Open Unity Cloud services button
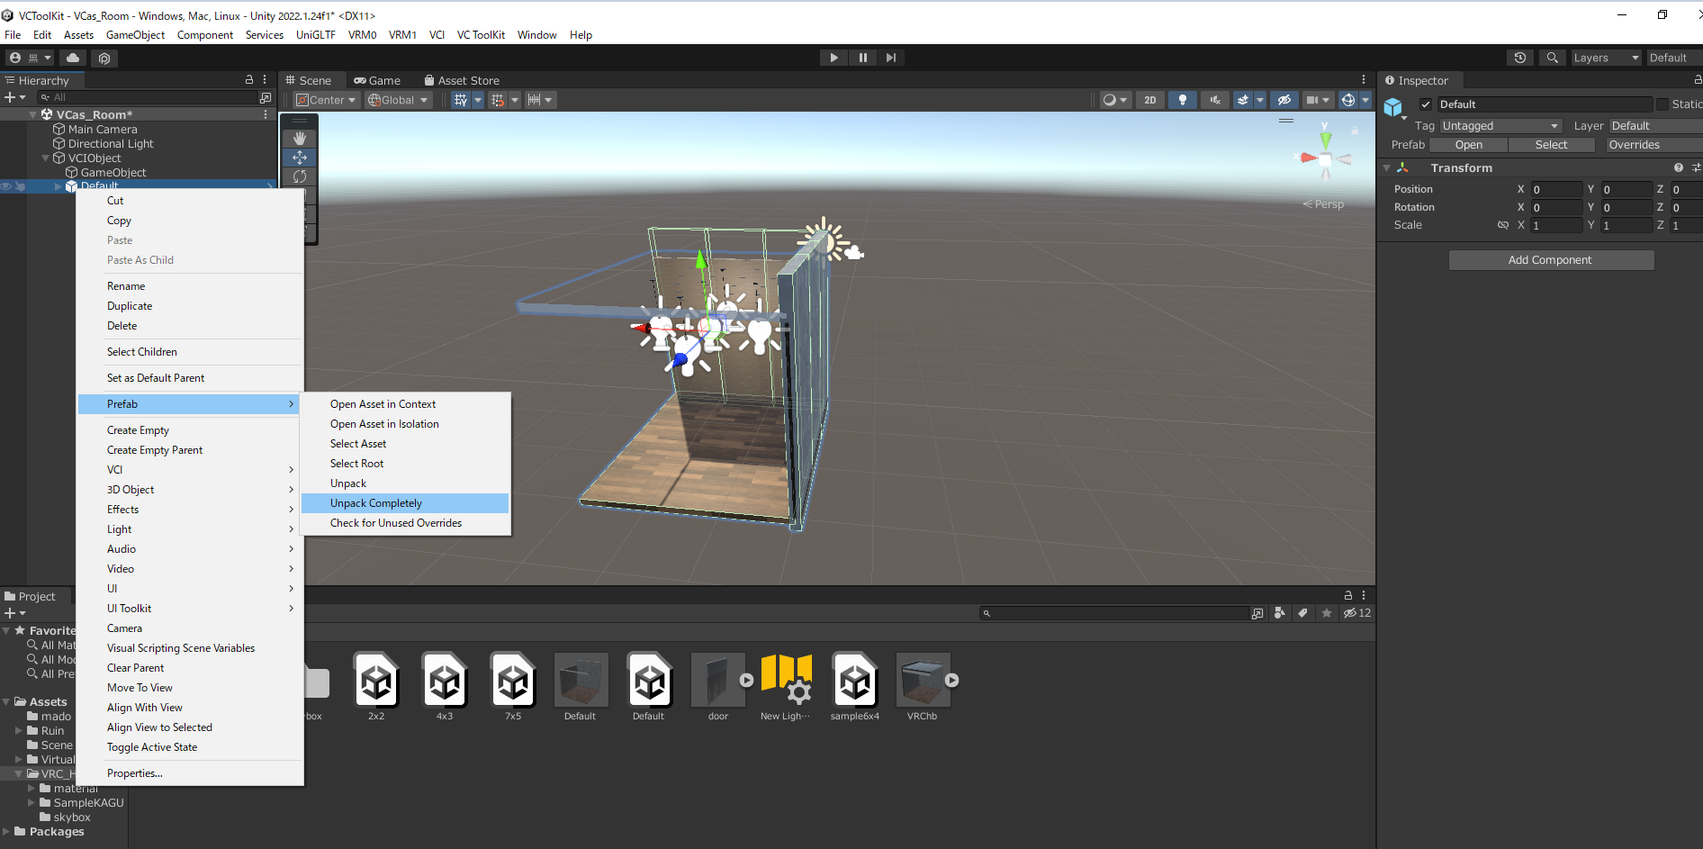1703x849 pixels. pyautogui.click(x=73, y=58)
